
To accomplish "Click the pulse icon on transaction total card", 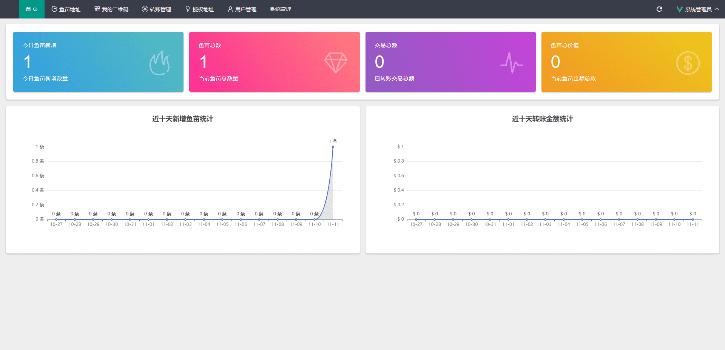I will pos(511,63).
